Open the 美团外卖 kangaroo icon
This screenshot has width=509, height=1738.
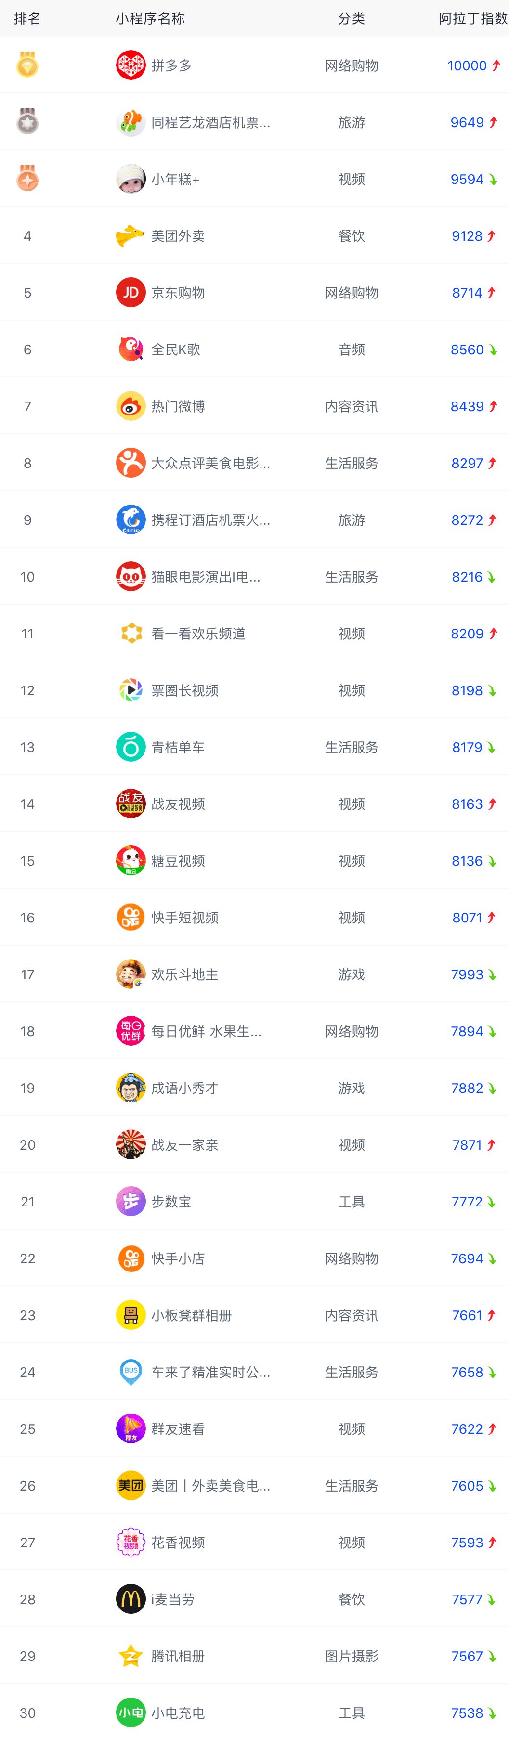tap(131, 236)
